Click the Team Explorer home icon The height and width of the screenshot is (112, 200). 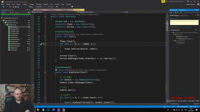click(176, 12)
